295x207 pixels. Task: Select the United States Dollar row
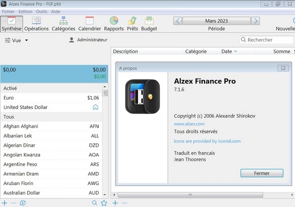click(51, 107)
